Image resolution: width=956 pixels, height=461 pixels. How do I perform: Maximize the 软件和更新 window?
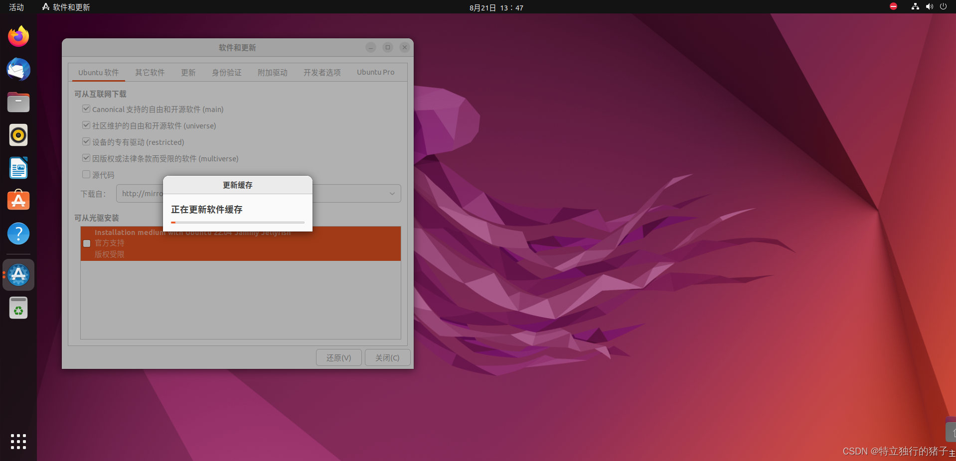pyautogui.click(x=388, y=47)
